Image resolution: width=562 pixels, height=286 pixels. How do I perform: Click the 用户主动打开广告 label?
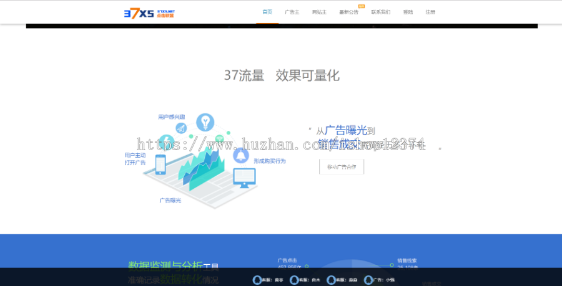[135, 159]
